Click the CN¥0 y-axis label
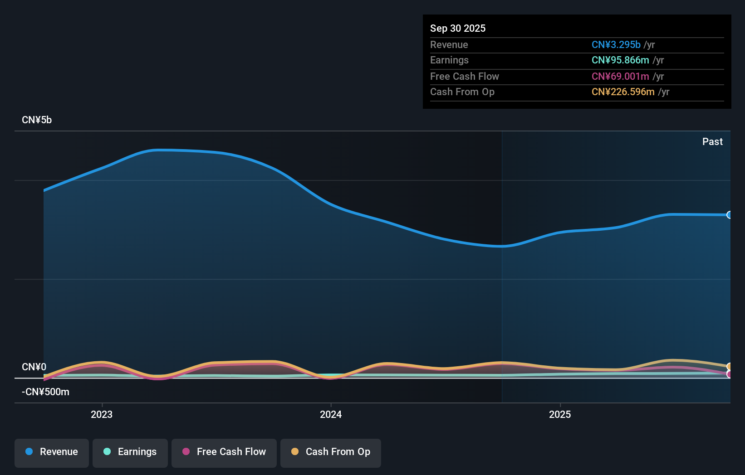The height and width of the screenshot is (475, 745). pyautogui.click(x=34, y=367)
